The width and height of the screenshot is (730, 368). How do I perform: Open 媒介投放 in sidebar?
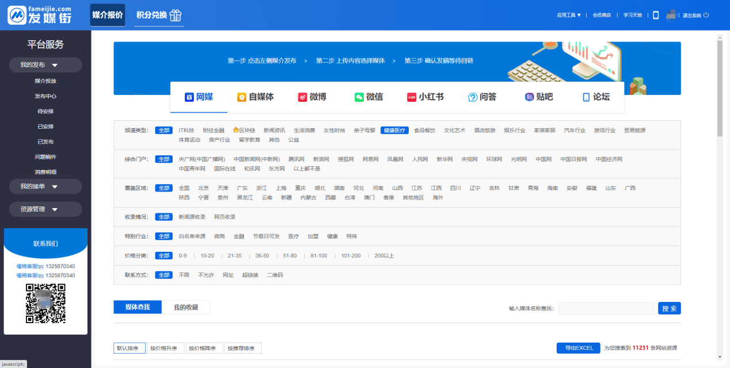coord(45,81)
